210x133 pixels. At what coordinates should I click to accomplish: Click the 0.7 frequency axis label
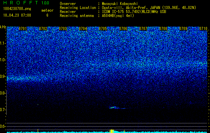[2, 110]
